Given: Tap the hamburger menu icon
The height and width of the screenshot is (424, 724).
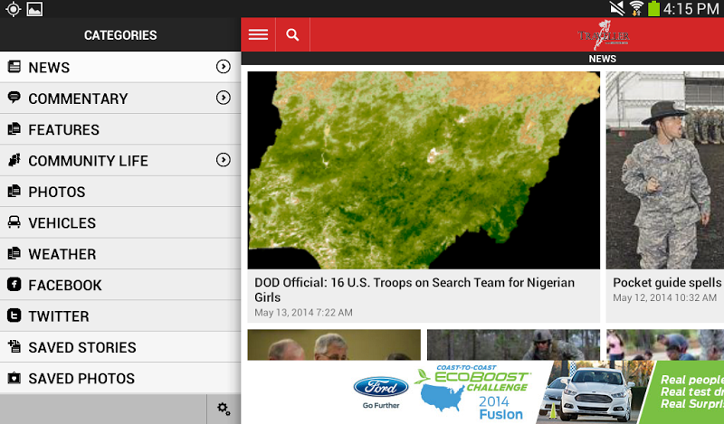Looking at the screenshot, I should point(258,34).
